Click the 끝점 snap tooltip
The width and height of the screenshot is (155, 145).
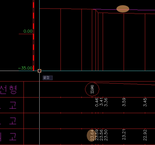[x=48, y=78]
